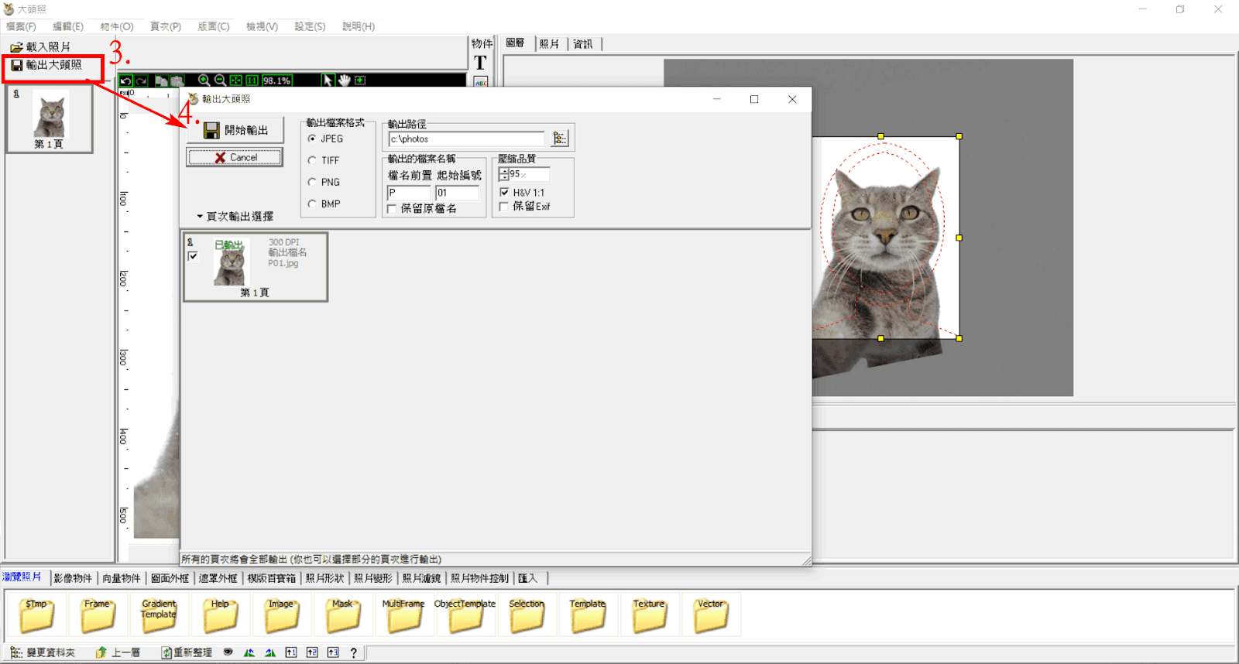Click the zoom out magnifier icon
Image resolution: width=1239 pixels, height=664 pixels.
220,80
